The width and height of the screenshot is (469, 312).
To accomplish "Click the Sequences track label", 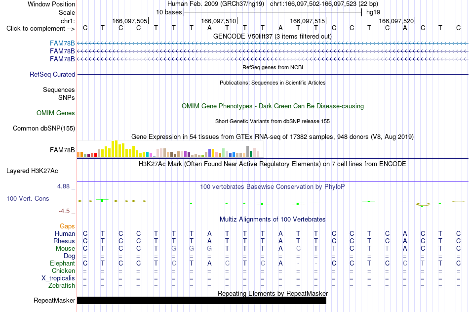I will 59,89.
